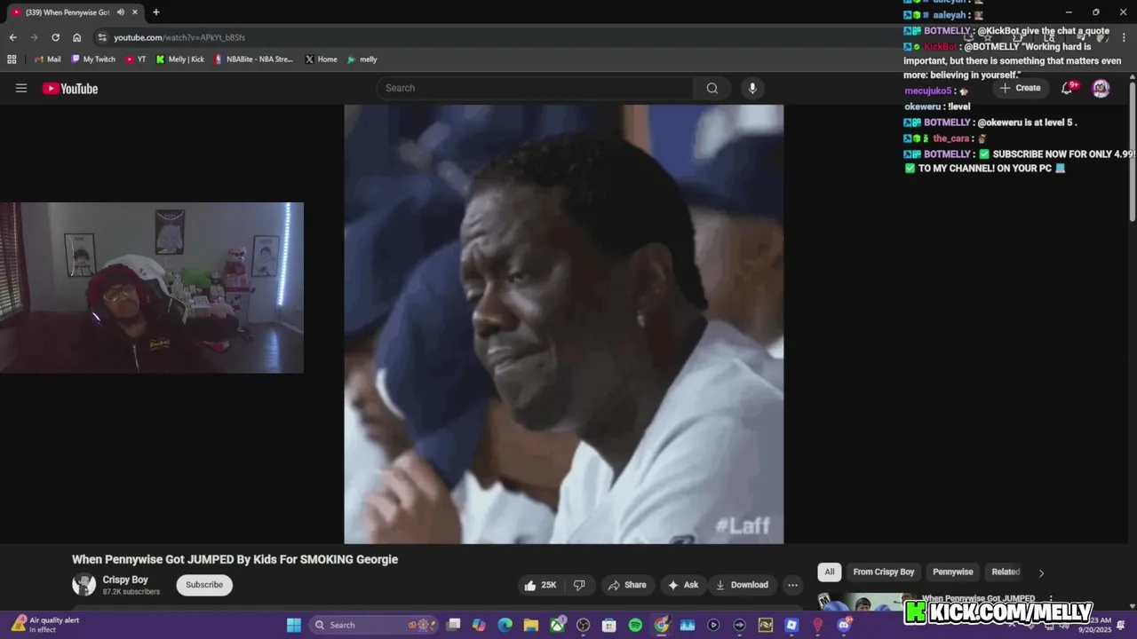Go back in browser history
The image size is (1137, 639).
click(x=12, y=37)
